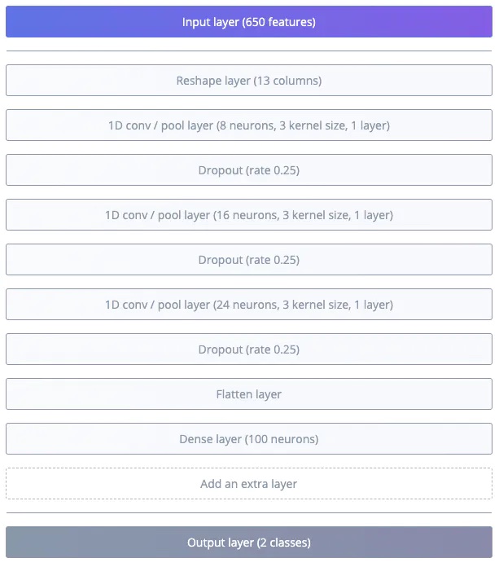Click the Input layer (650 features) block
This screenshot has height=567, width=499.
pyautogui.click(x=249, y=22)
